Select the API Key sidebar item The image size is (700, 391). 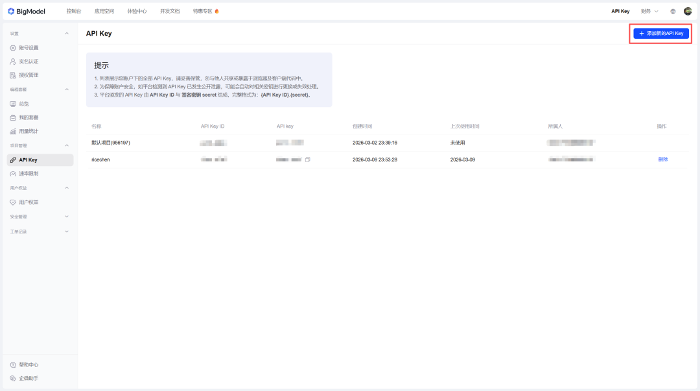point(40,160)
